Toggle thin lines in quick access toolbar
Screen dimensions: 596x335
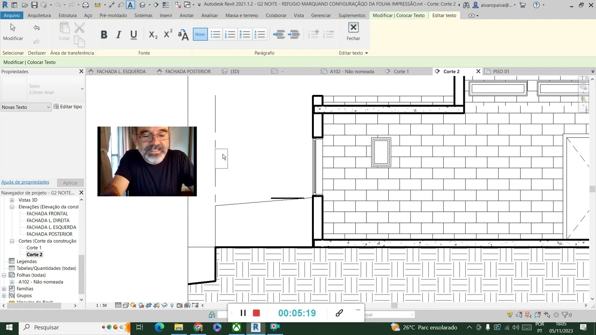(166, 5)
